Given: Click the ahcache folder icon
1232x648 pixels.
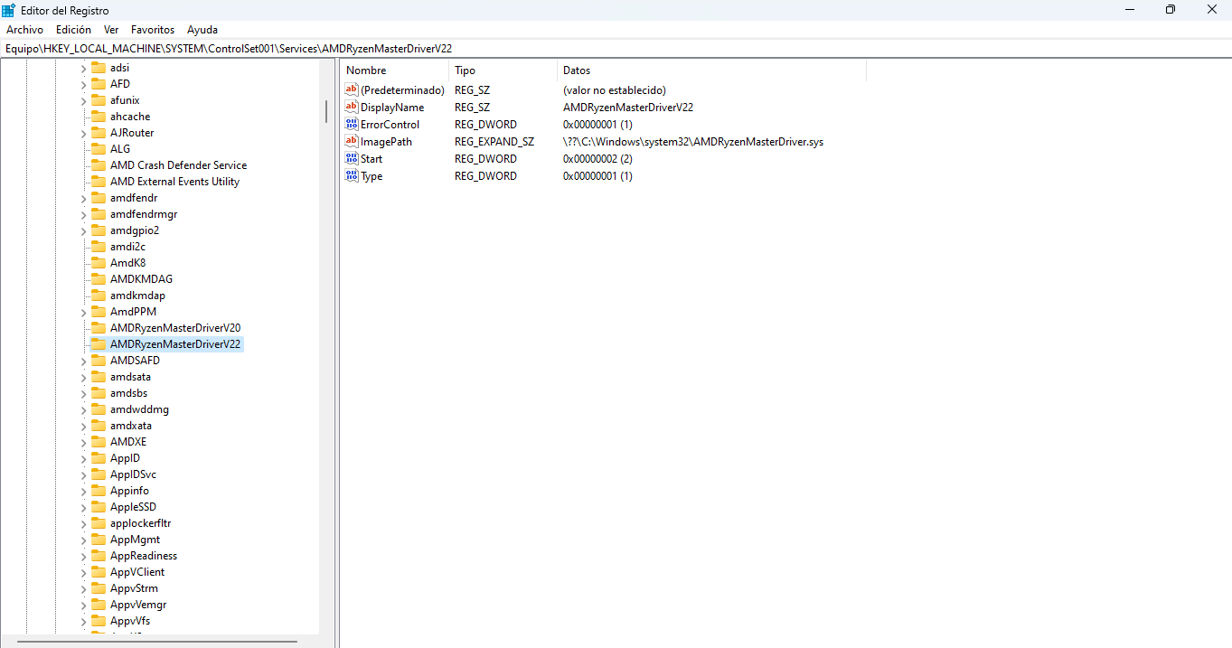Looking at the screenshot, I should (99, 117).
